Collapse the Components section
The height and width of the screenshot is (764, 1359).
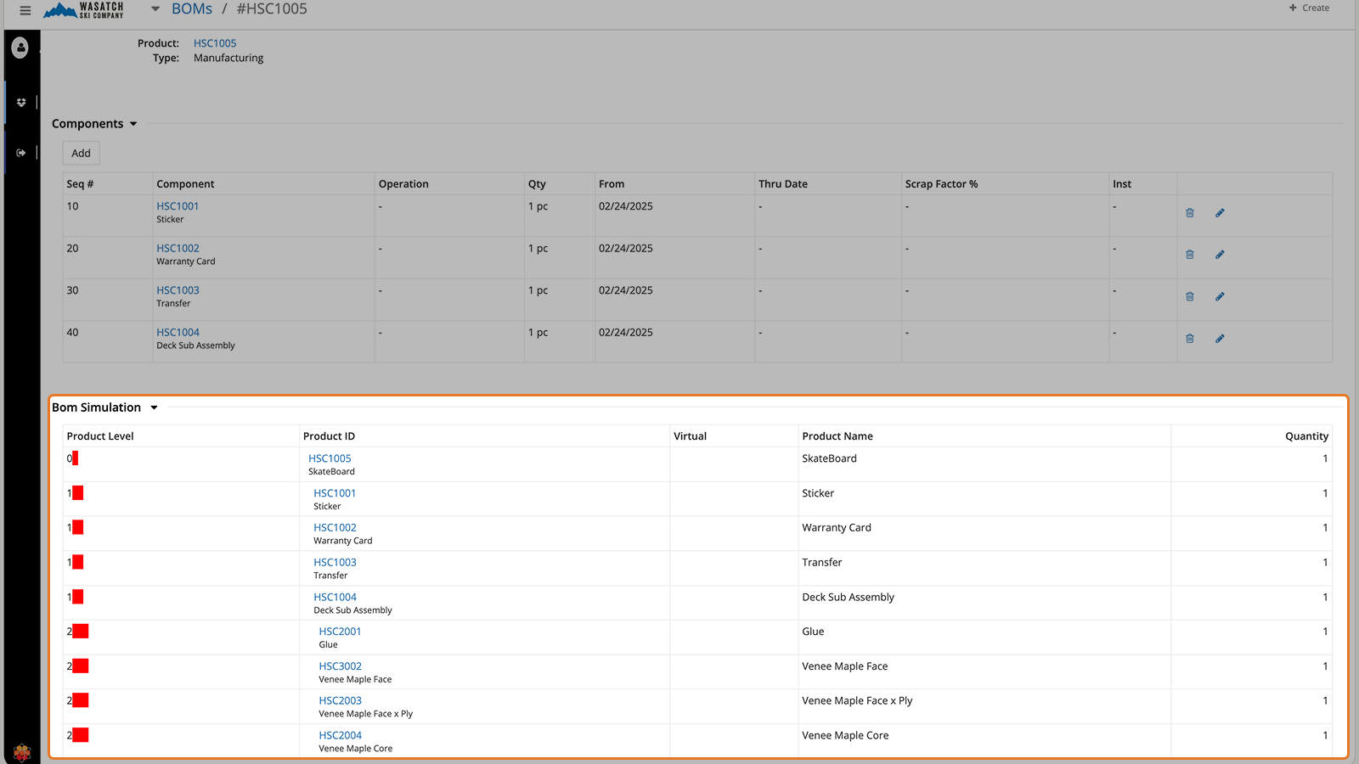[133, 124]
